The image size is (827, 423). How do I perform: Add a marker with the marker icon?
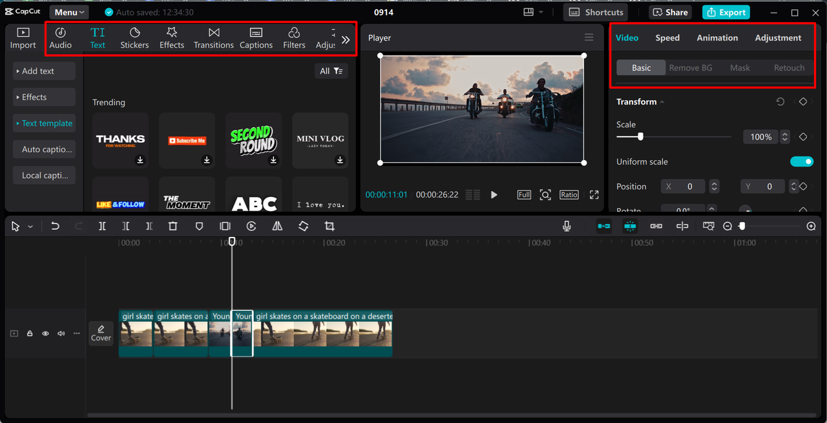coord(199,226)
